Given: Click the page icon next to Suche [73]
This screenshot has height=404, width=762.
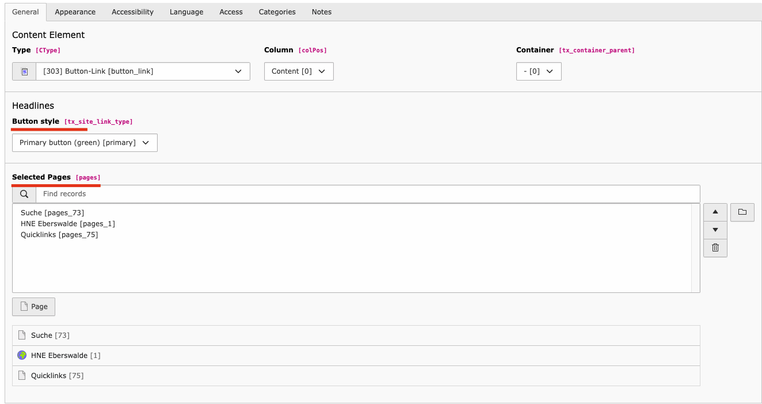Looking at the screenshot, I should tap(22, 336).
